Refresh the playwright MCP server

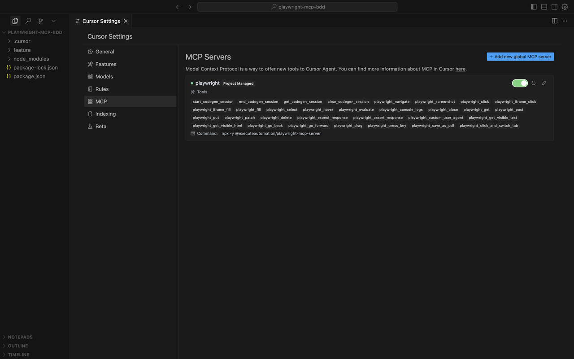533,83
